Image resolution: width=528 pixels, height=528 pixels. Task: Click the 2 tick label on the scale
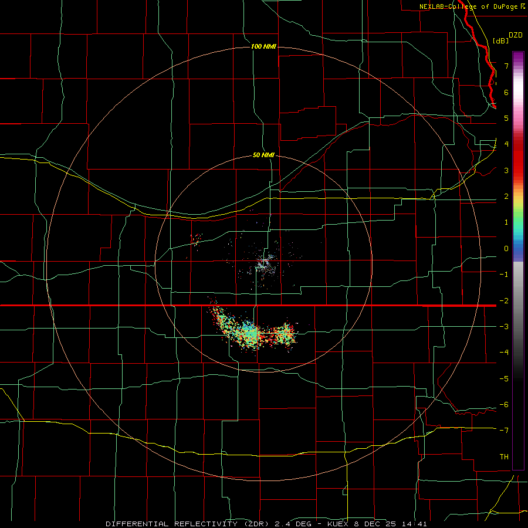point(506,197)
